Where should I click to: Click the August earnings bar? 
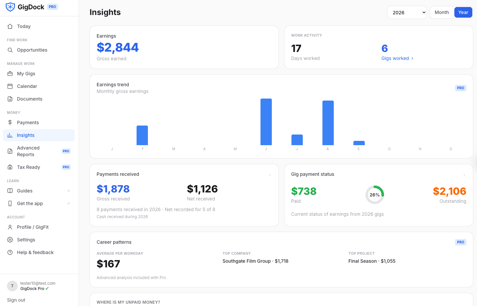(x=328, y=123)
